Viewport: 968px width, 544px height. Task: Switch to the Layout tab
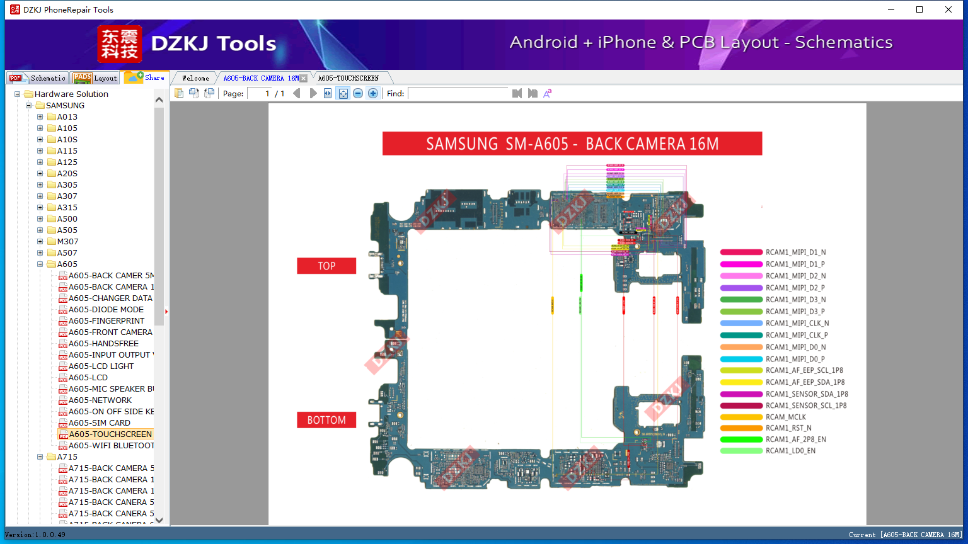coord(95,77)
